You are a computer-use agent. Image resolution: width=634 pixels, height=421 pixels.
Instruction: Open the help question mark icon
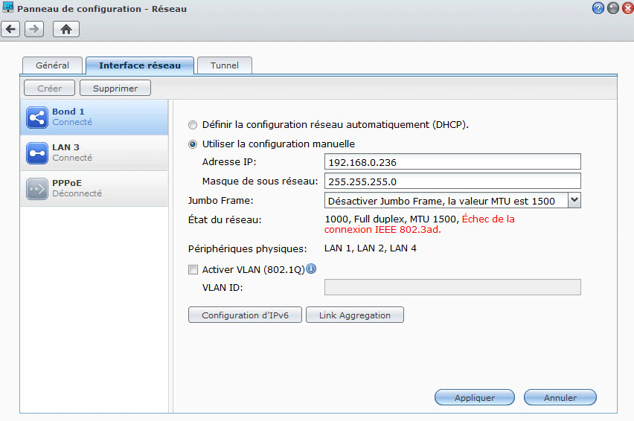[x=598, y=8]
